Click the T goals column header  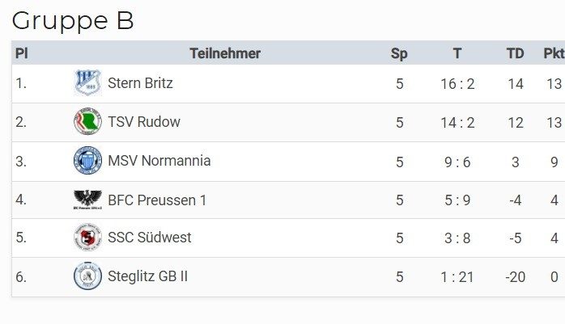457,53
